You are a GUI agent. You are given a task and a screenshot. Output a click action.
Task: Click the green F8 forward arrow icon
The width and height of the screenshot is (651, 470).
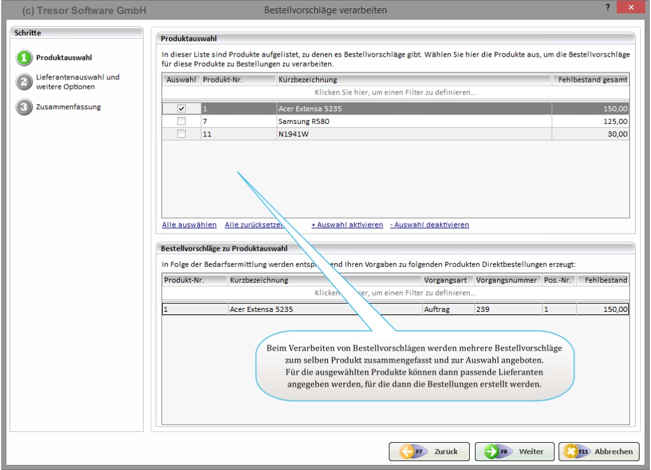tap(492, 452)
